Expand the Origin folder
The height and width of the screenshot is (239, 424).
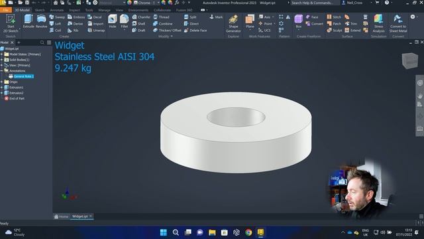coord(2,82)
